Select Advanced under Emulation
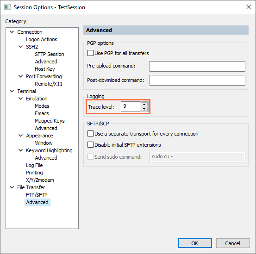The width and height of the screenshot is (256, 254). pyautogui.click(x=46, y=128)
